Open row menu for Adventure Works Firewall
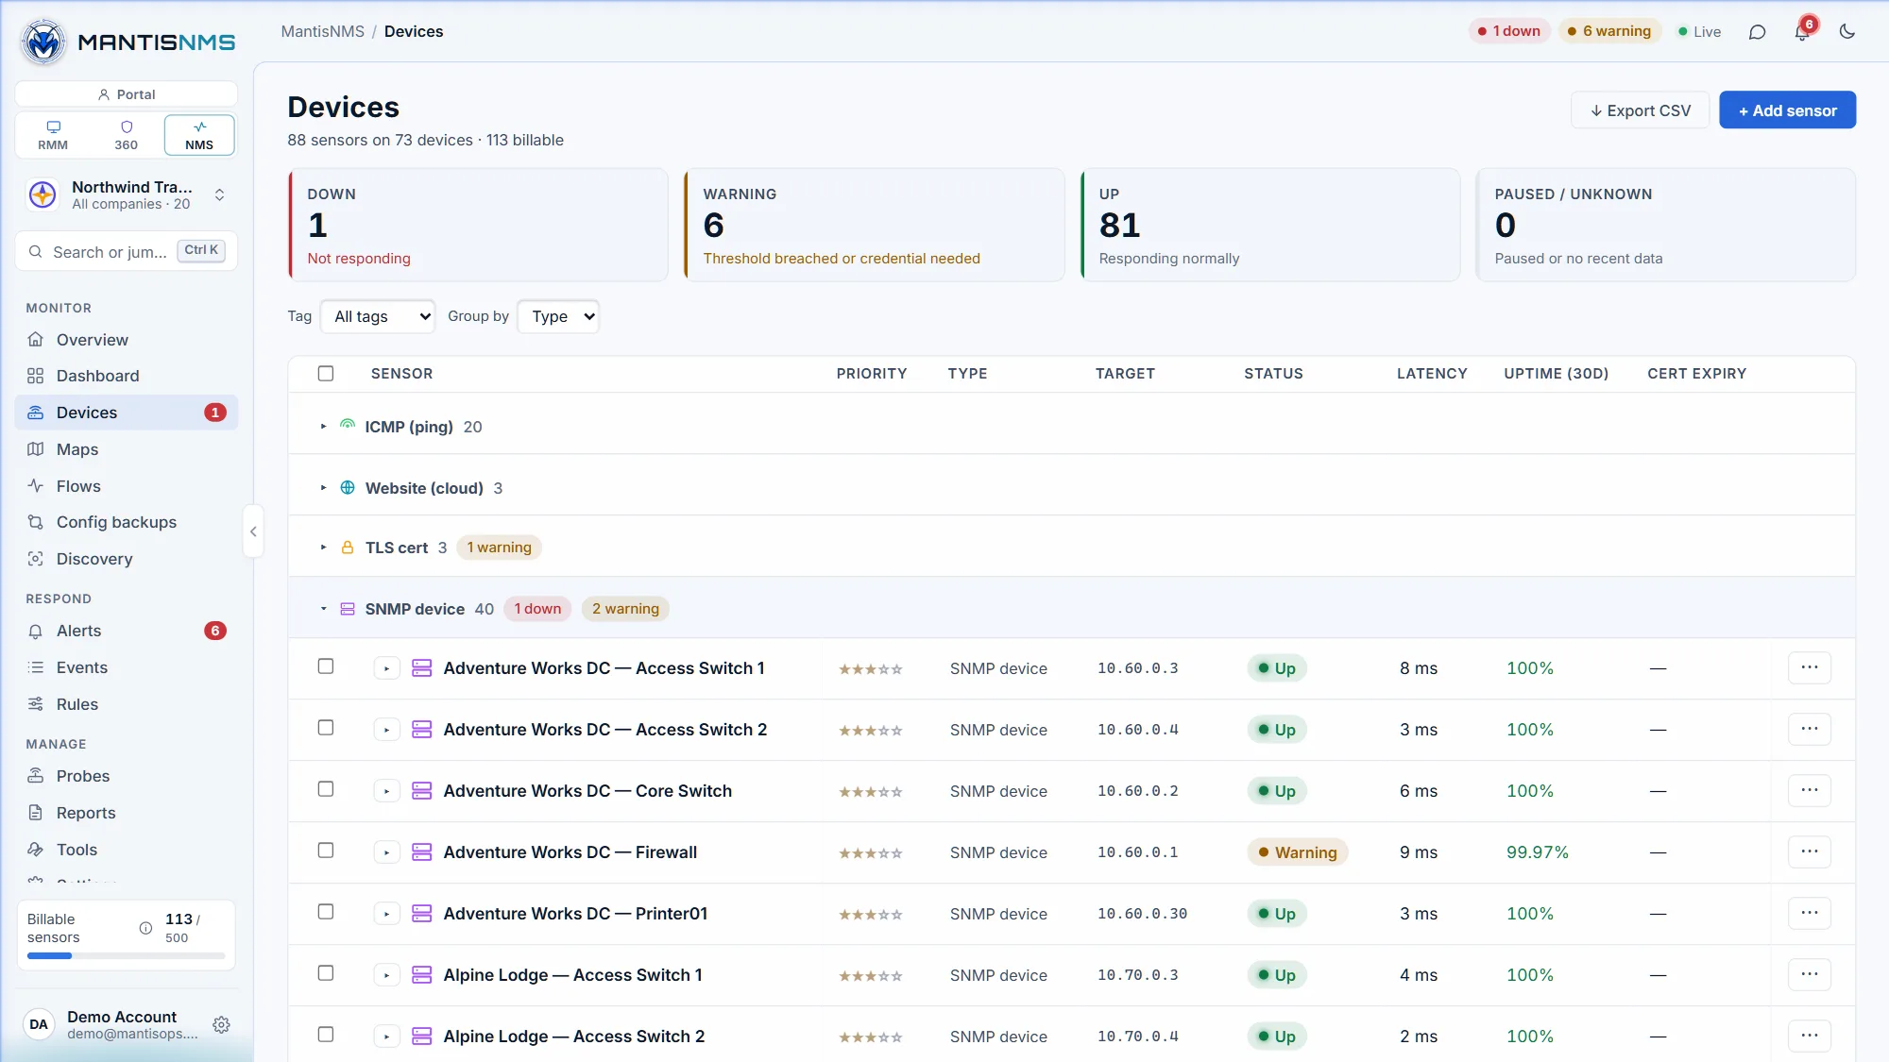This screenshot has width=1889, height=1062. [1810, 851]
